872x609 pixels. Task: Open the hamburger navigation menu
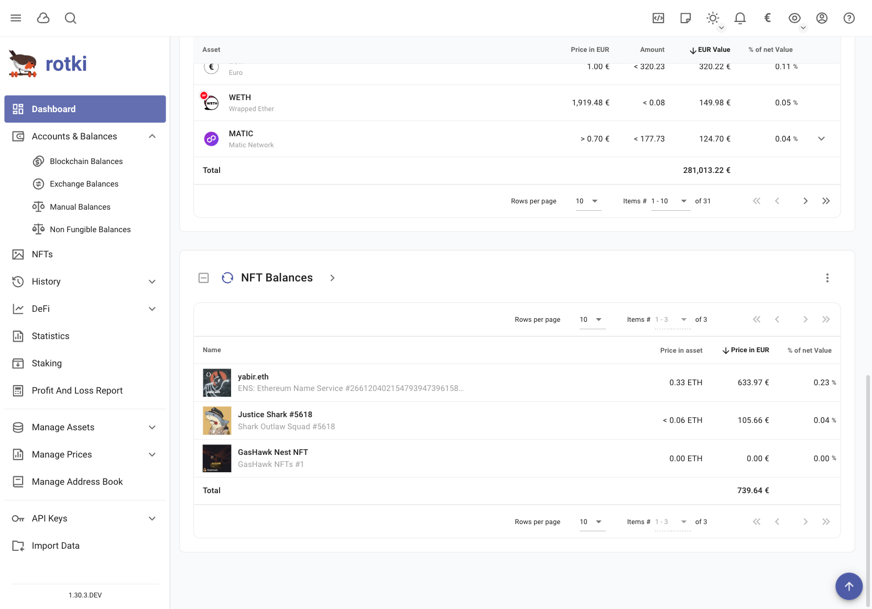click(16, 18)
